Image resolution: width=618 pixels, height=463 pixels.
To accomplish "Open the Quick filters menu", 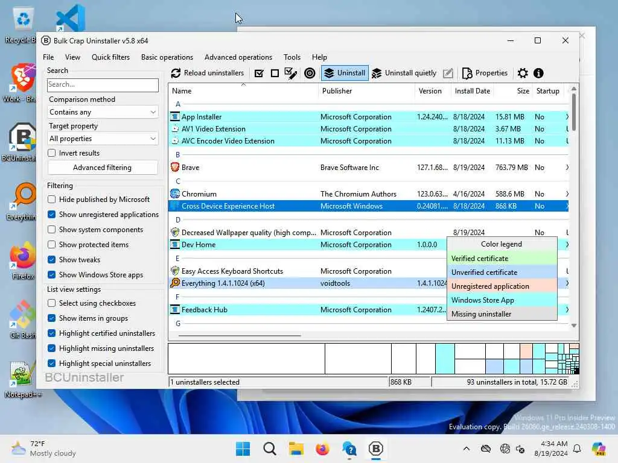I will [x=111, y=57].
